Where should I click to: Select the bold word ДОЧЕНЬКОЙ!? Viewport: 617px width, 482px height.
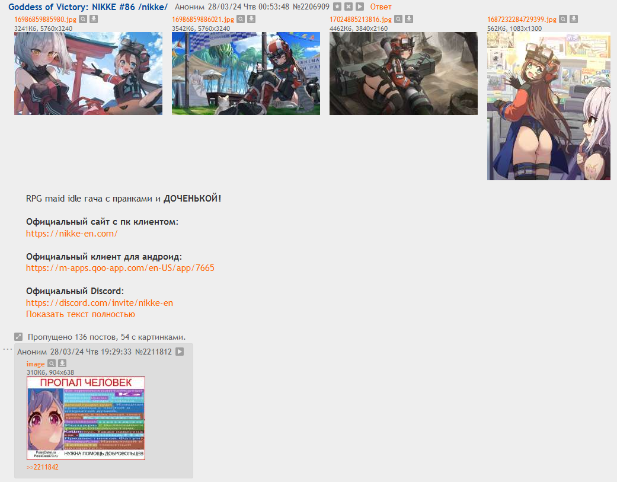(193, 199)
